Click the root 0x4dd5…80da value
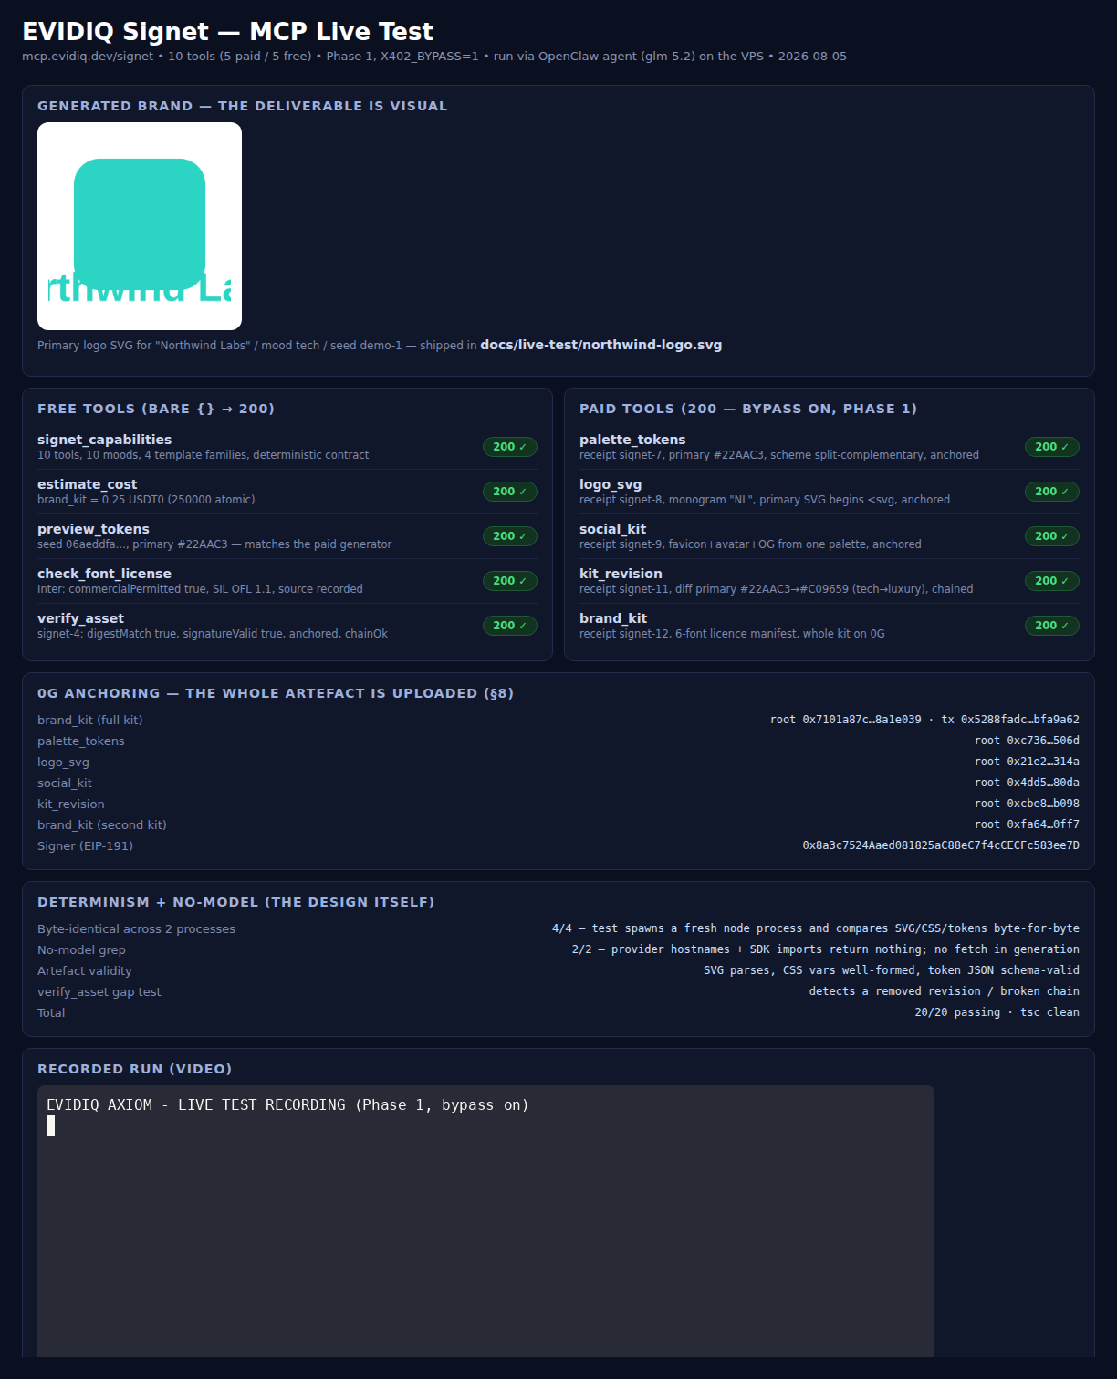Image resolution: width=1117 pixels, height=1379 pixels. coord(1027,783)
